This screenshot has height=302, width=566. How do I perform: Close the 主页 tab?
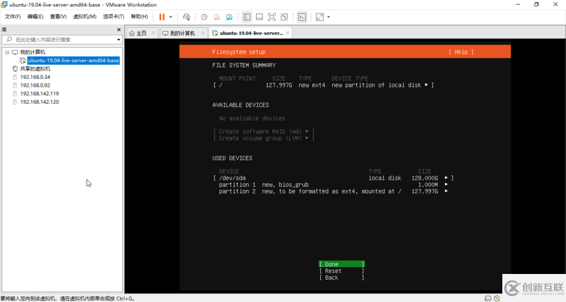[153, 33]
